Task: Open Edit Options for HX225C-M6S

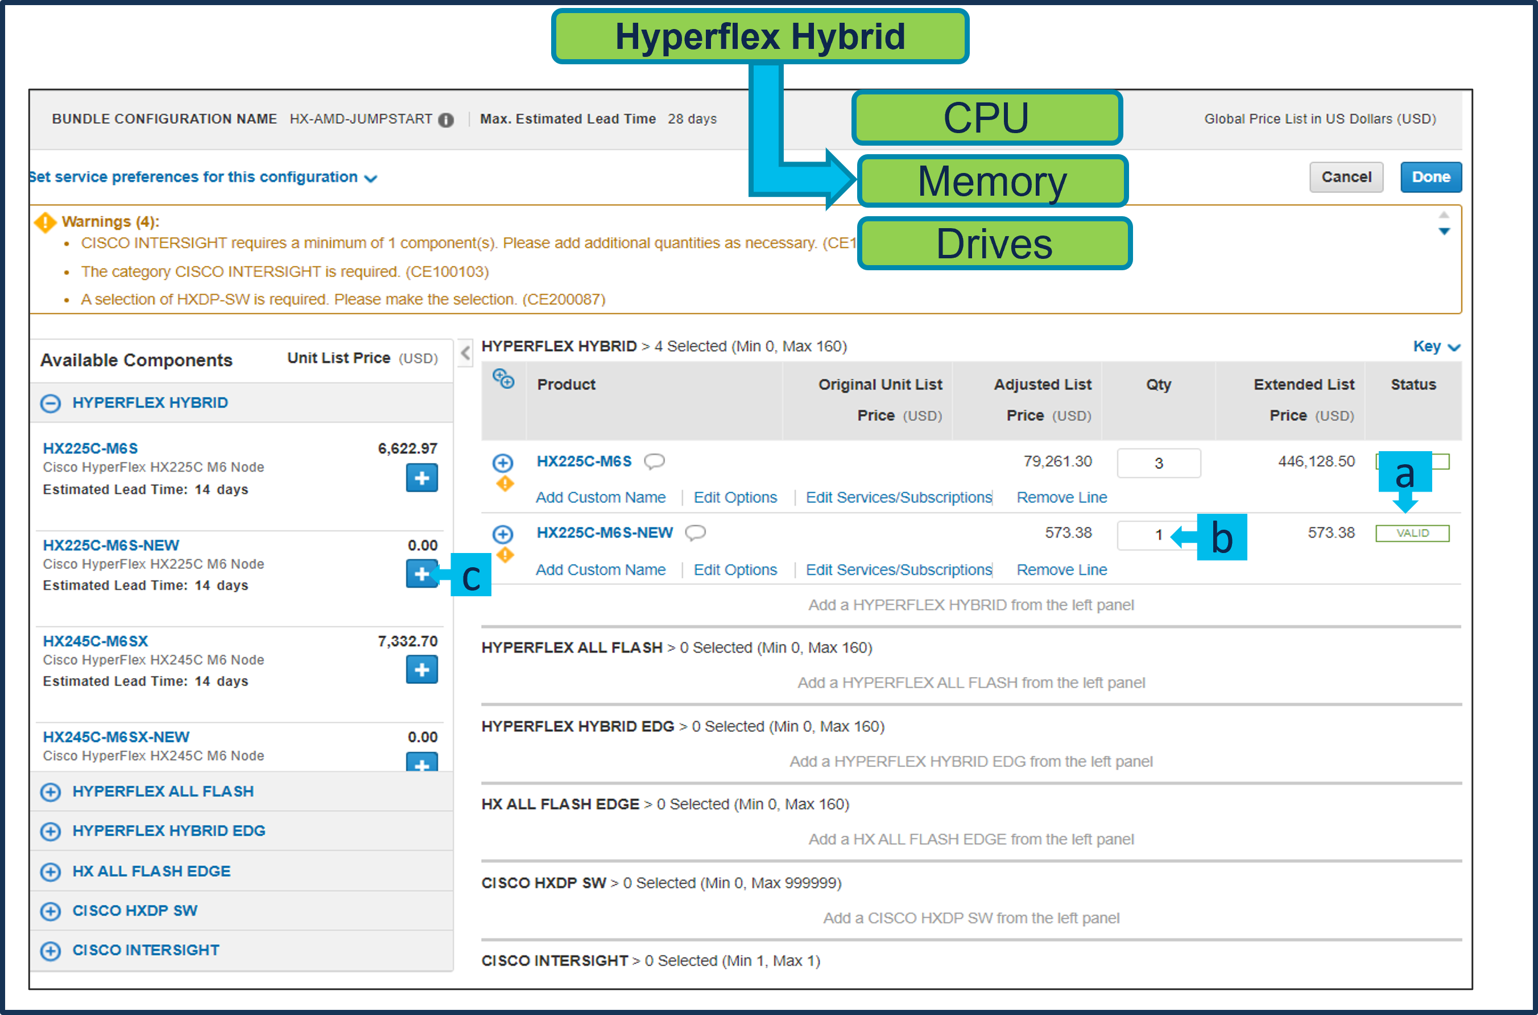Action: pos(735,497)
